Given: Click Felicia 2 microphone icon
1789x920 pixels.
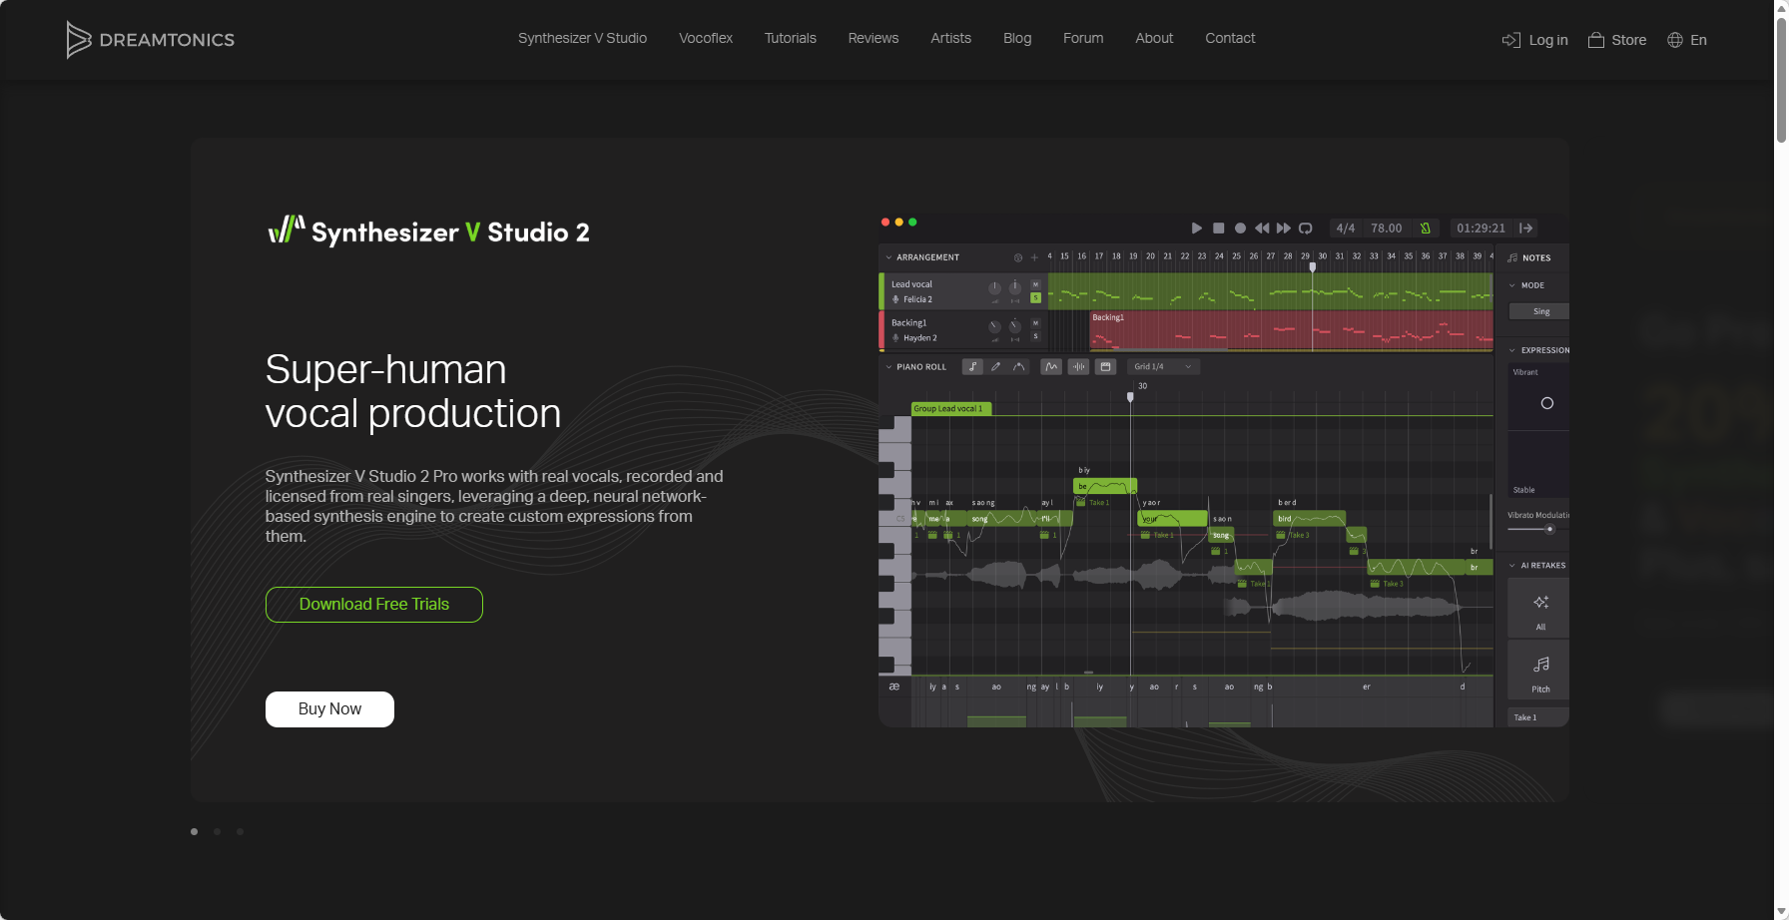Looking at the screenshot, I should point(895,299).
